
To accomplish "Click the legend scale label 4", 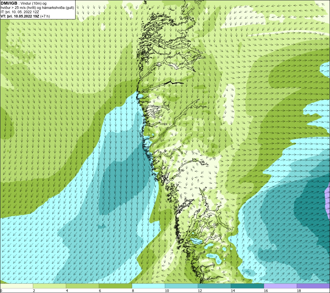I will [x=67, y=291].
